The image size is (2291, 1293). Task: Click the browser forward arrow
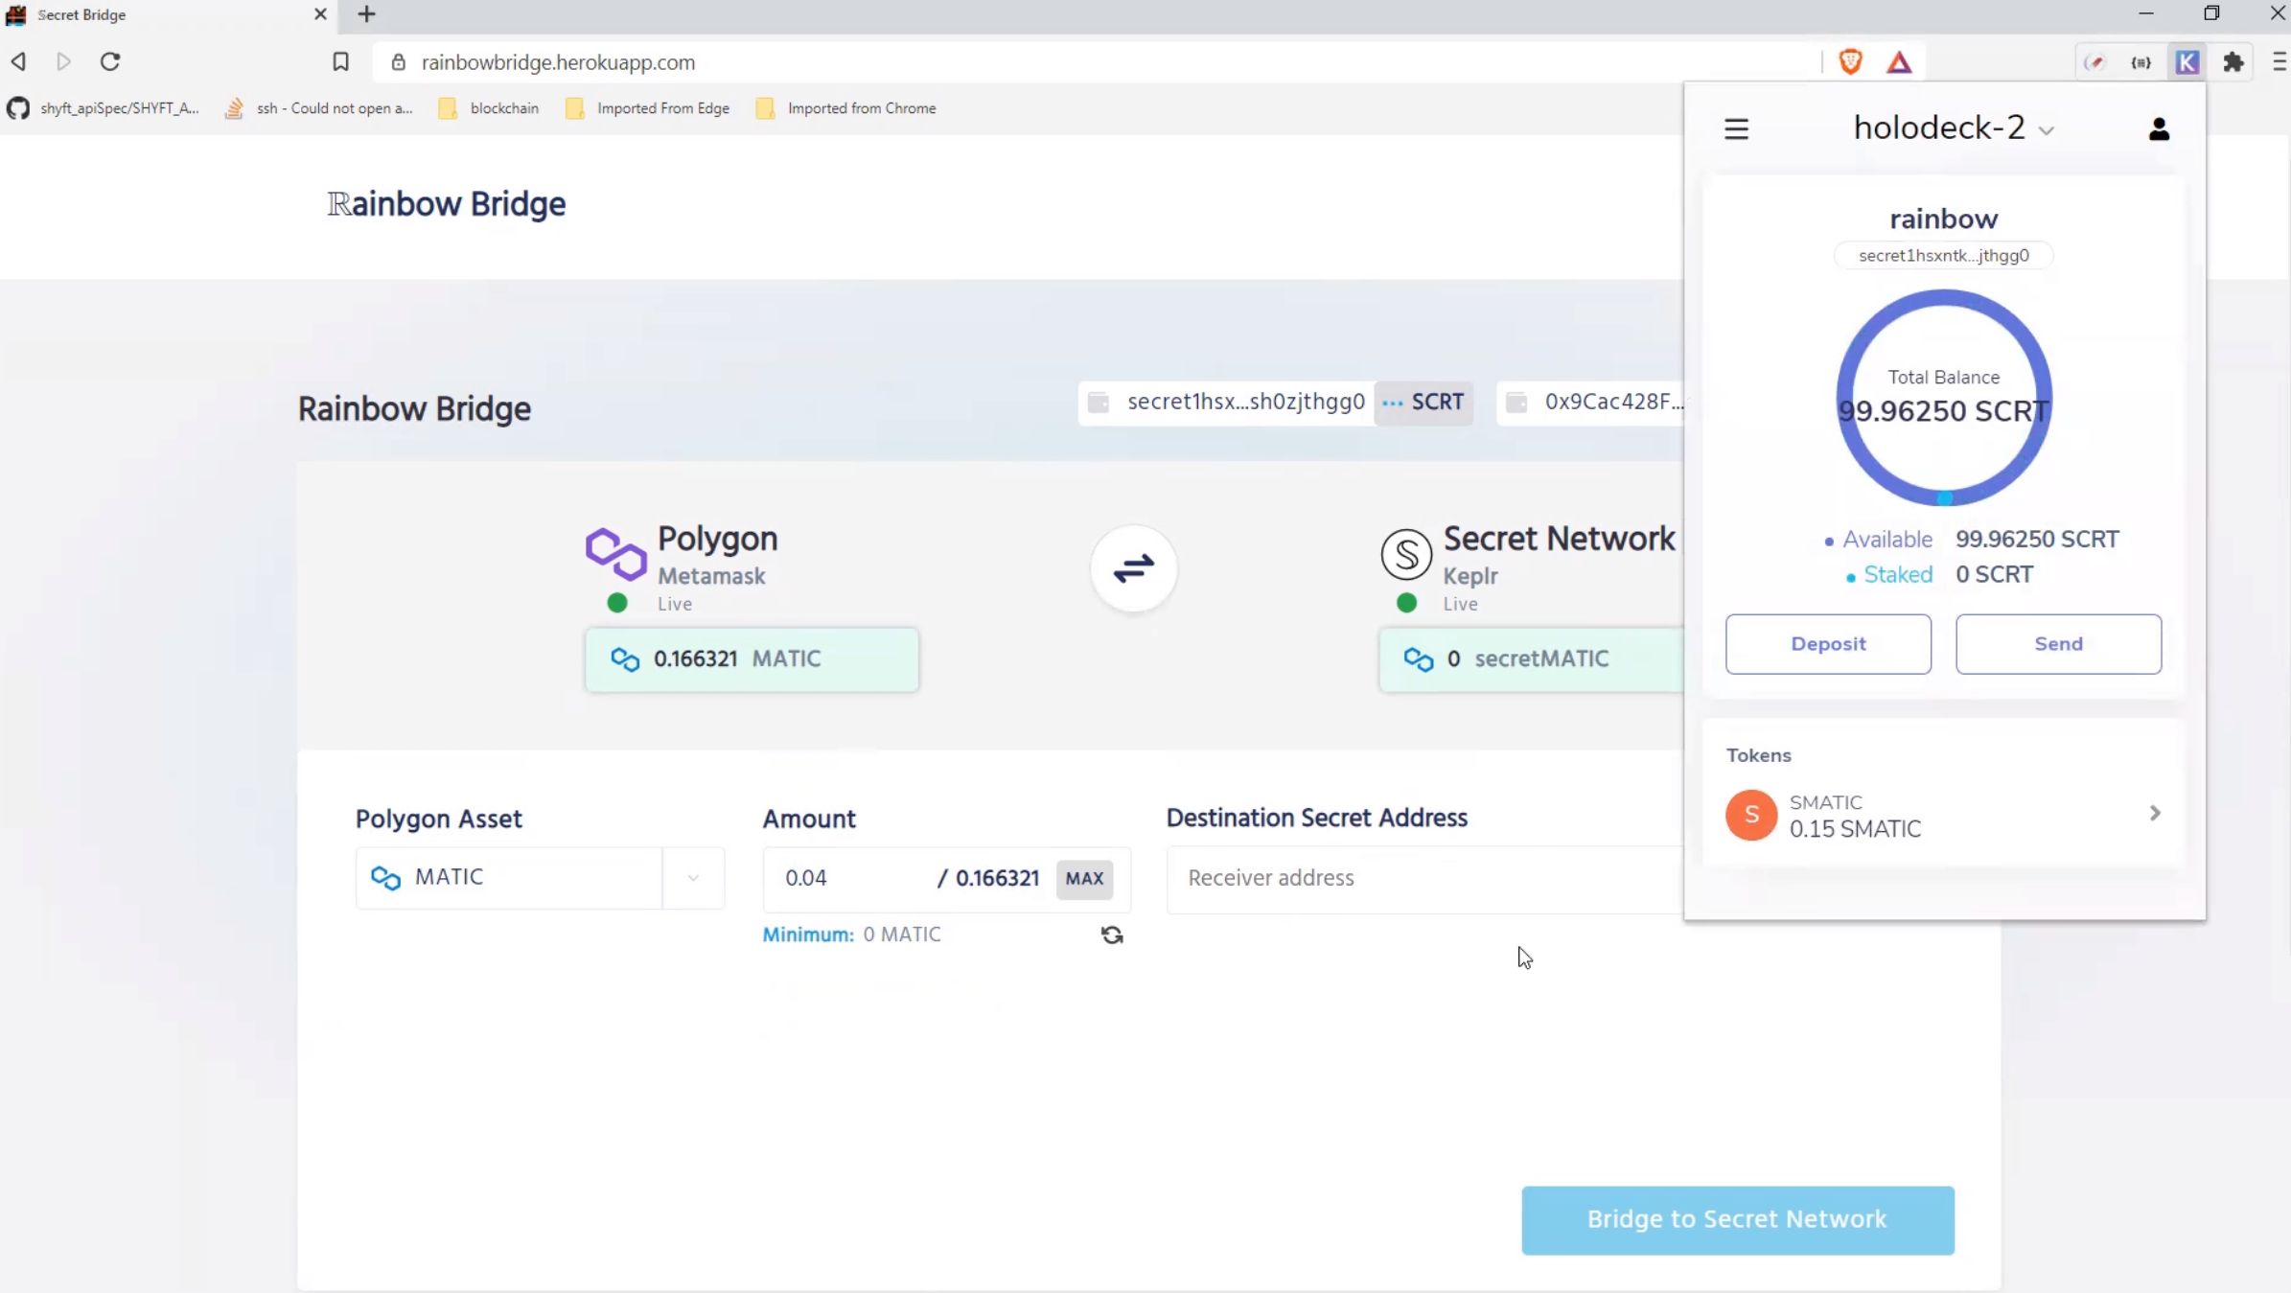point(63,61)
